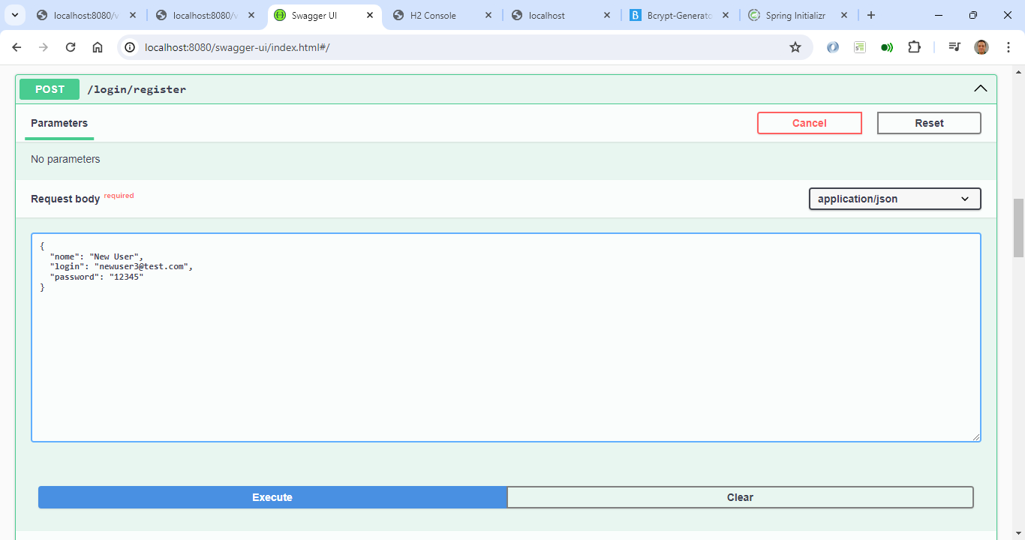Click the "nome": "New User" line
The width and height of the screenshot is (1025, 540).
point(97,256)
